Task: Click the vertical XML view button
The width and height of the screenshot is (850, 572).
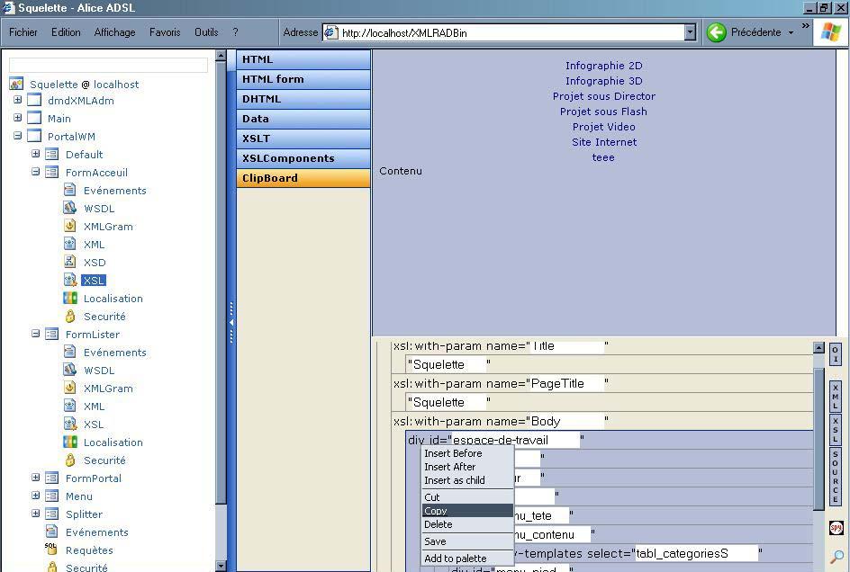Action: (x=835, y=397)
